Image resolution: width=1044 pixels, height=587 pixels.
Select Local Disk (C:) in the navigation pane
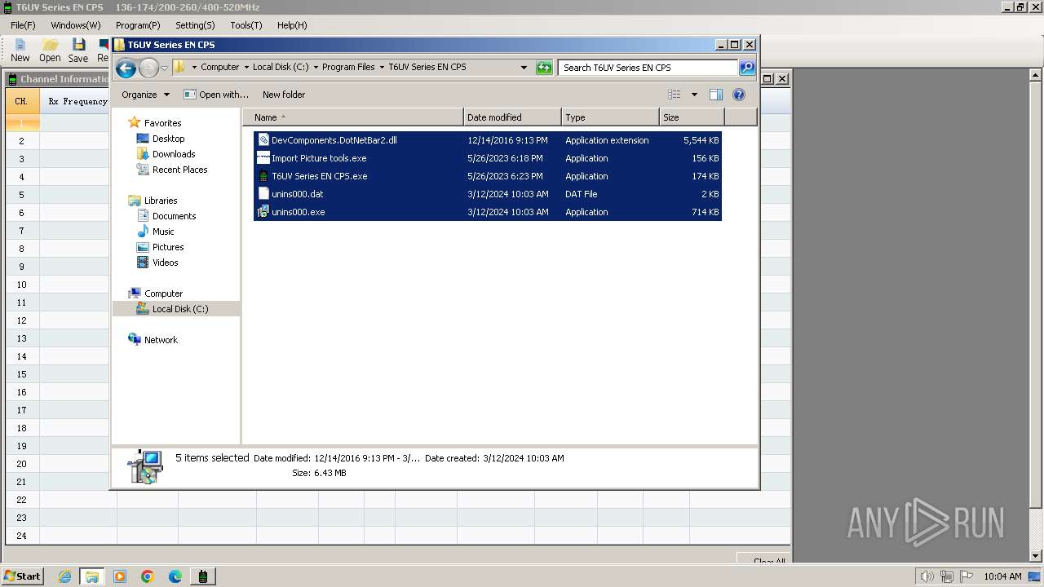(x=179, y=309)
